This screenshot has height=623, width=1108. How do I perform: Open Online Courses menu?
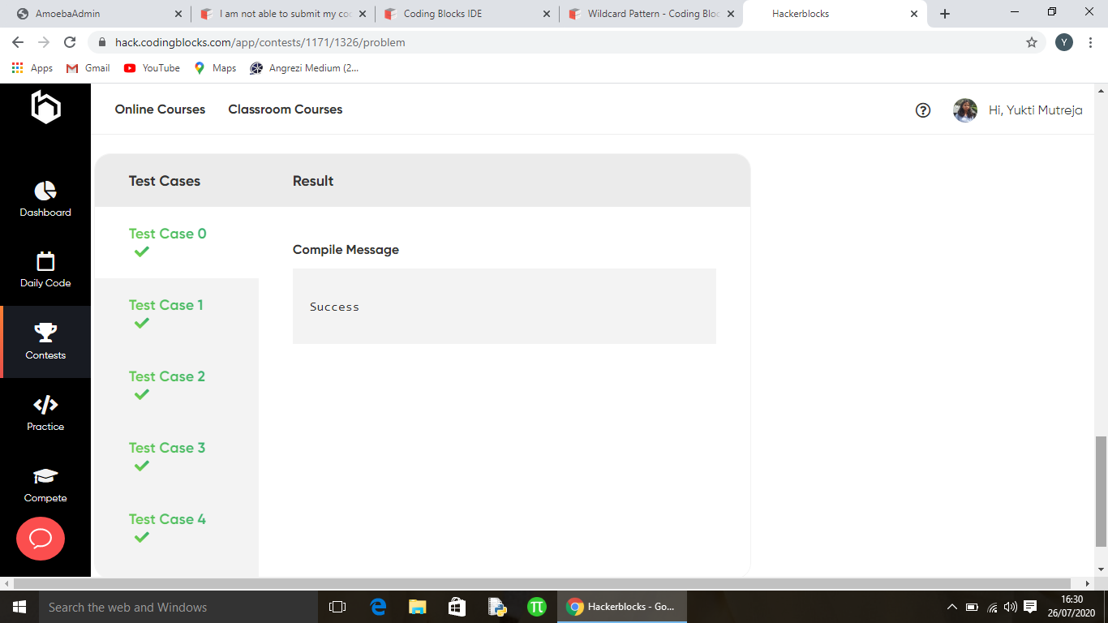point(160,110)
